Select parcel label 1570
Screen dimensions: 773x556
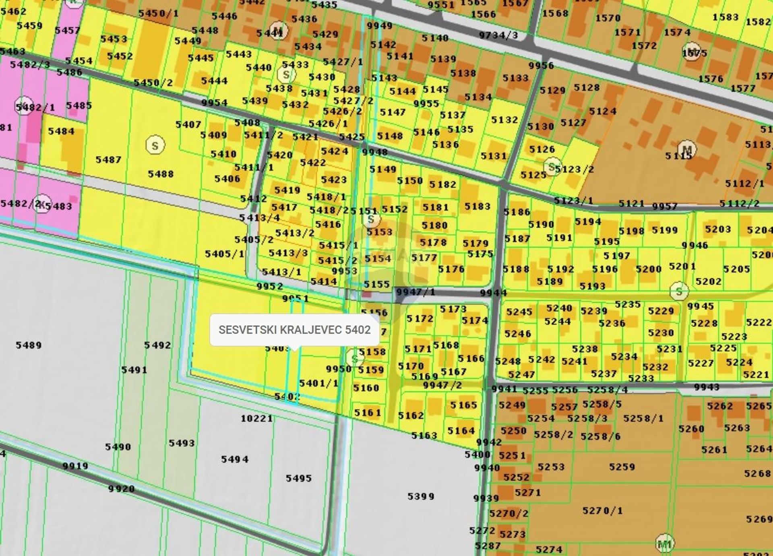pos(608,18)
